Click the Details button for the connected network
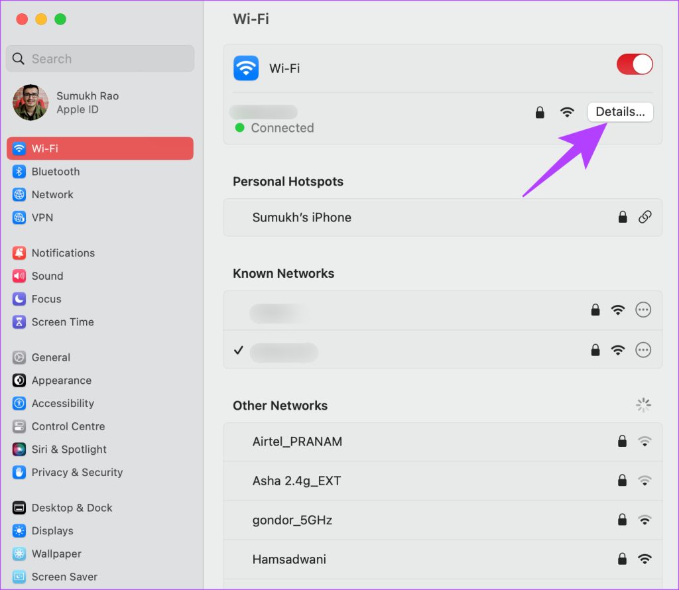The height and width of the screenshot is (590, 679). pos(620,111)
